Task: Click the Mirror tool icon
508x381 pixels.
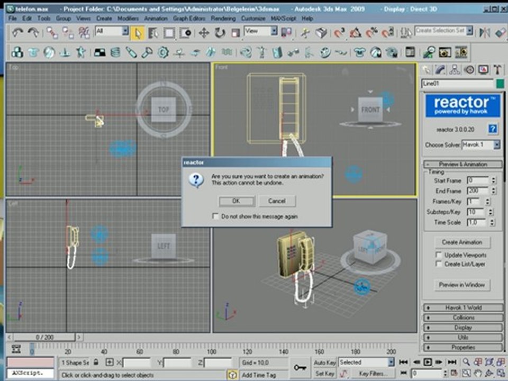Action: pyautogui.click(x=485, y=32)
